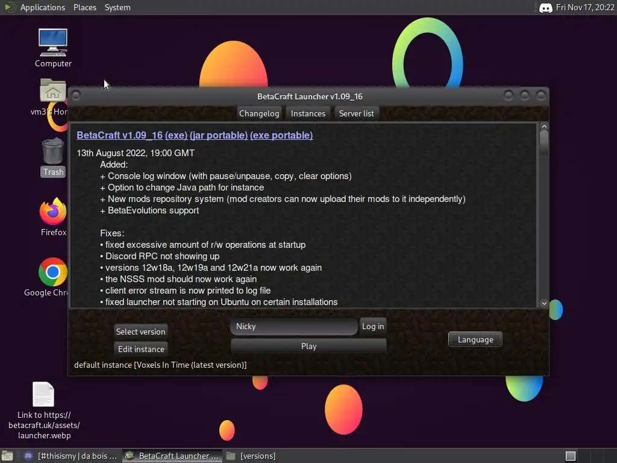The height and width of the screenshot is (463, 617).
Task: Click the Select version button
Action: (140, 332)
